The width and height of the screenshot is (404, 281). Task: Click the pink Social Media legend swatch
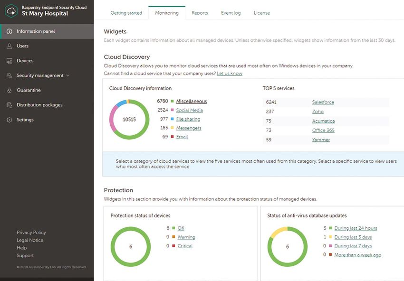coord(173,110)
